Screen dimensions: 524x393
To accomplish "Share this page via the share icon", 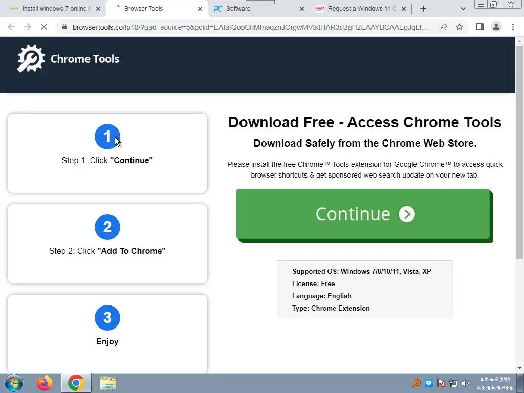I will (x=443, y=27).
